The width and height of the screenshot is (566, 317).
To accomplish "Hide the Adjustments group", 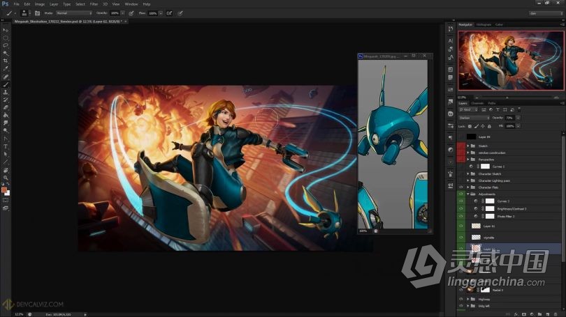I will point(461,194).
